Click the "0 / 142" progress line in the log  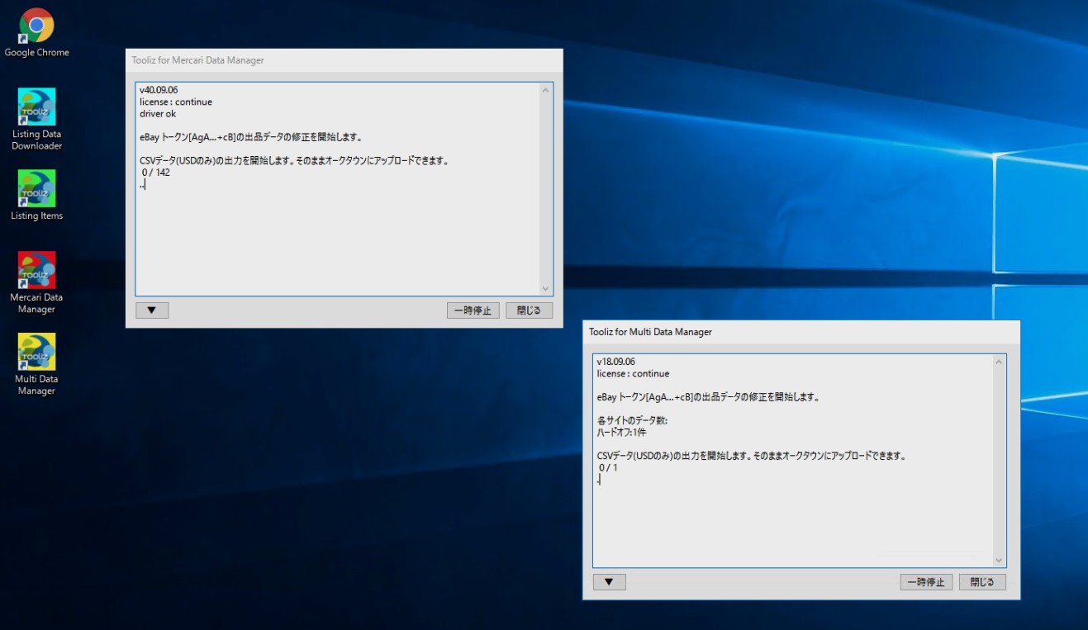(x=156, y=173)
